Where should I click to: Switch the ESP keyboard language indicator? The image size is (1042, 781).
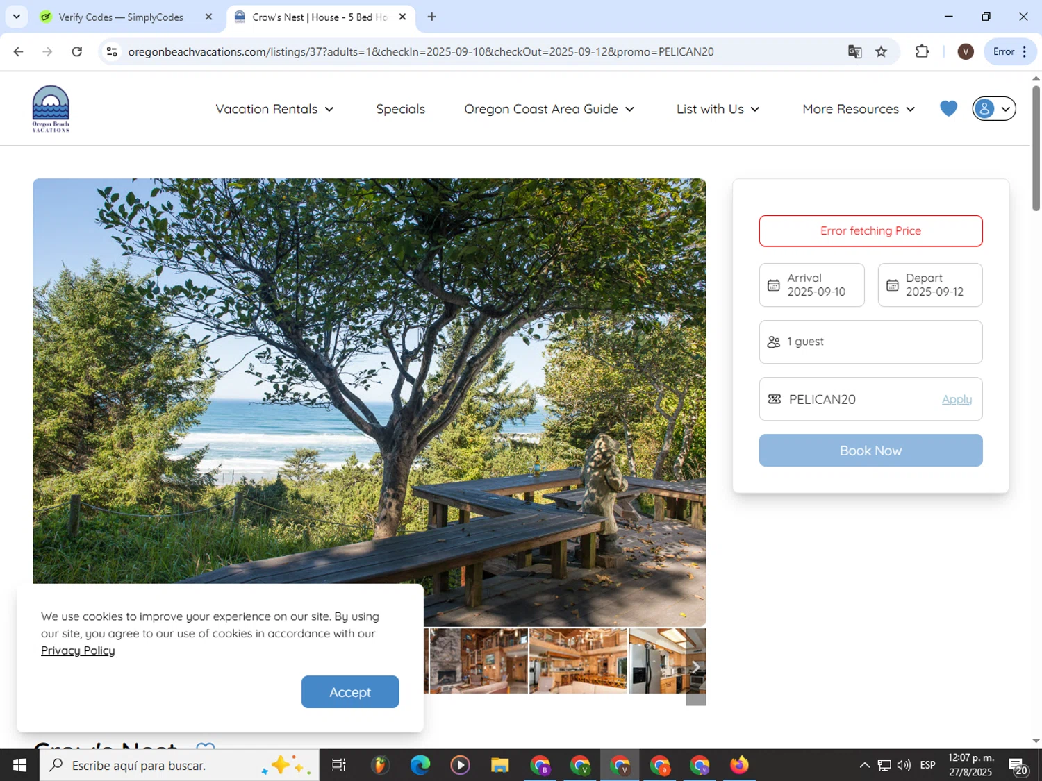pos(927,765)
